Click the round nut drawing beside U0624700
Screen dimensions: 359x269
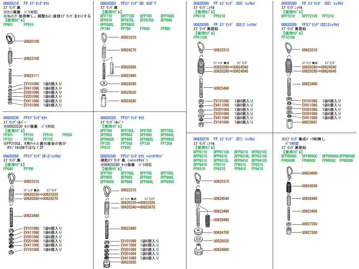click(198, 231)
